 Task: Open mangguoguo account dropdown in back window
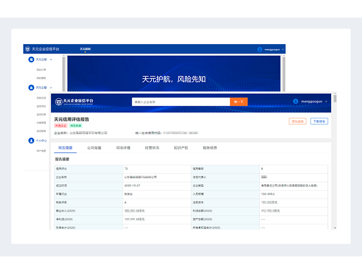tap(283, 49)
